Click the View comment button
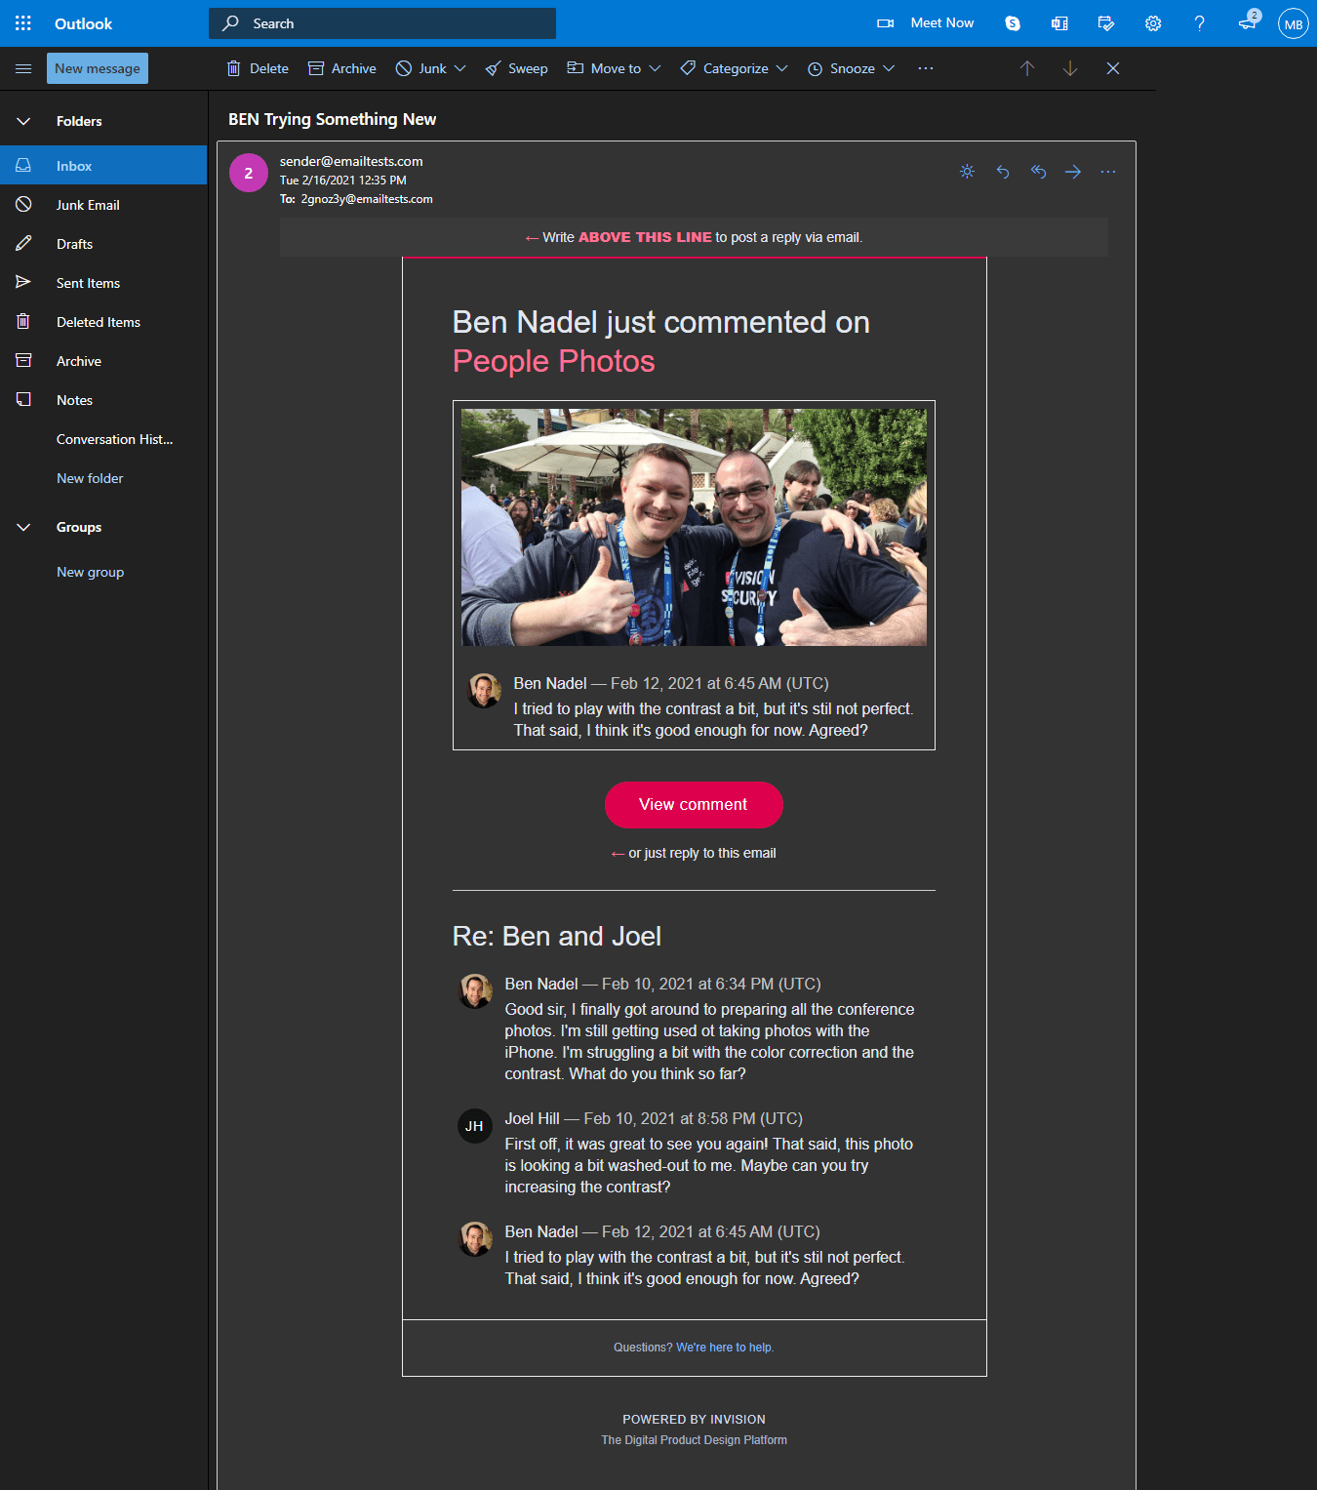1317x1490 pixels. 694,804
